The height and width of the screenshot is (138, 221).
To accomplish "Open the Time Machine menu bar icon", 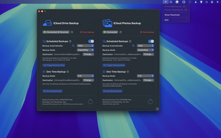I will point(206,2).
